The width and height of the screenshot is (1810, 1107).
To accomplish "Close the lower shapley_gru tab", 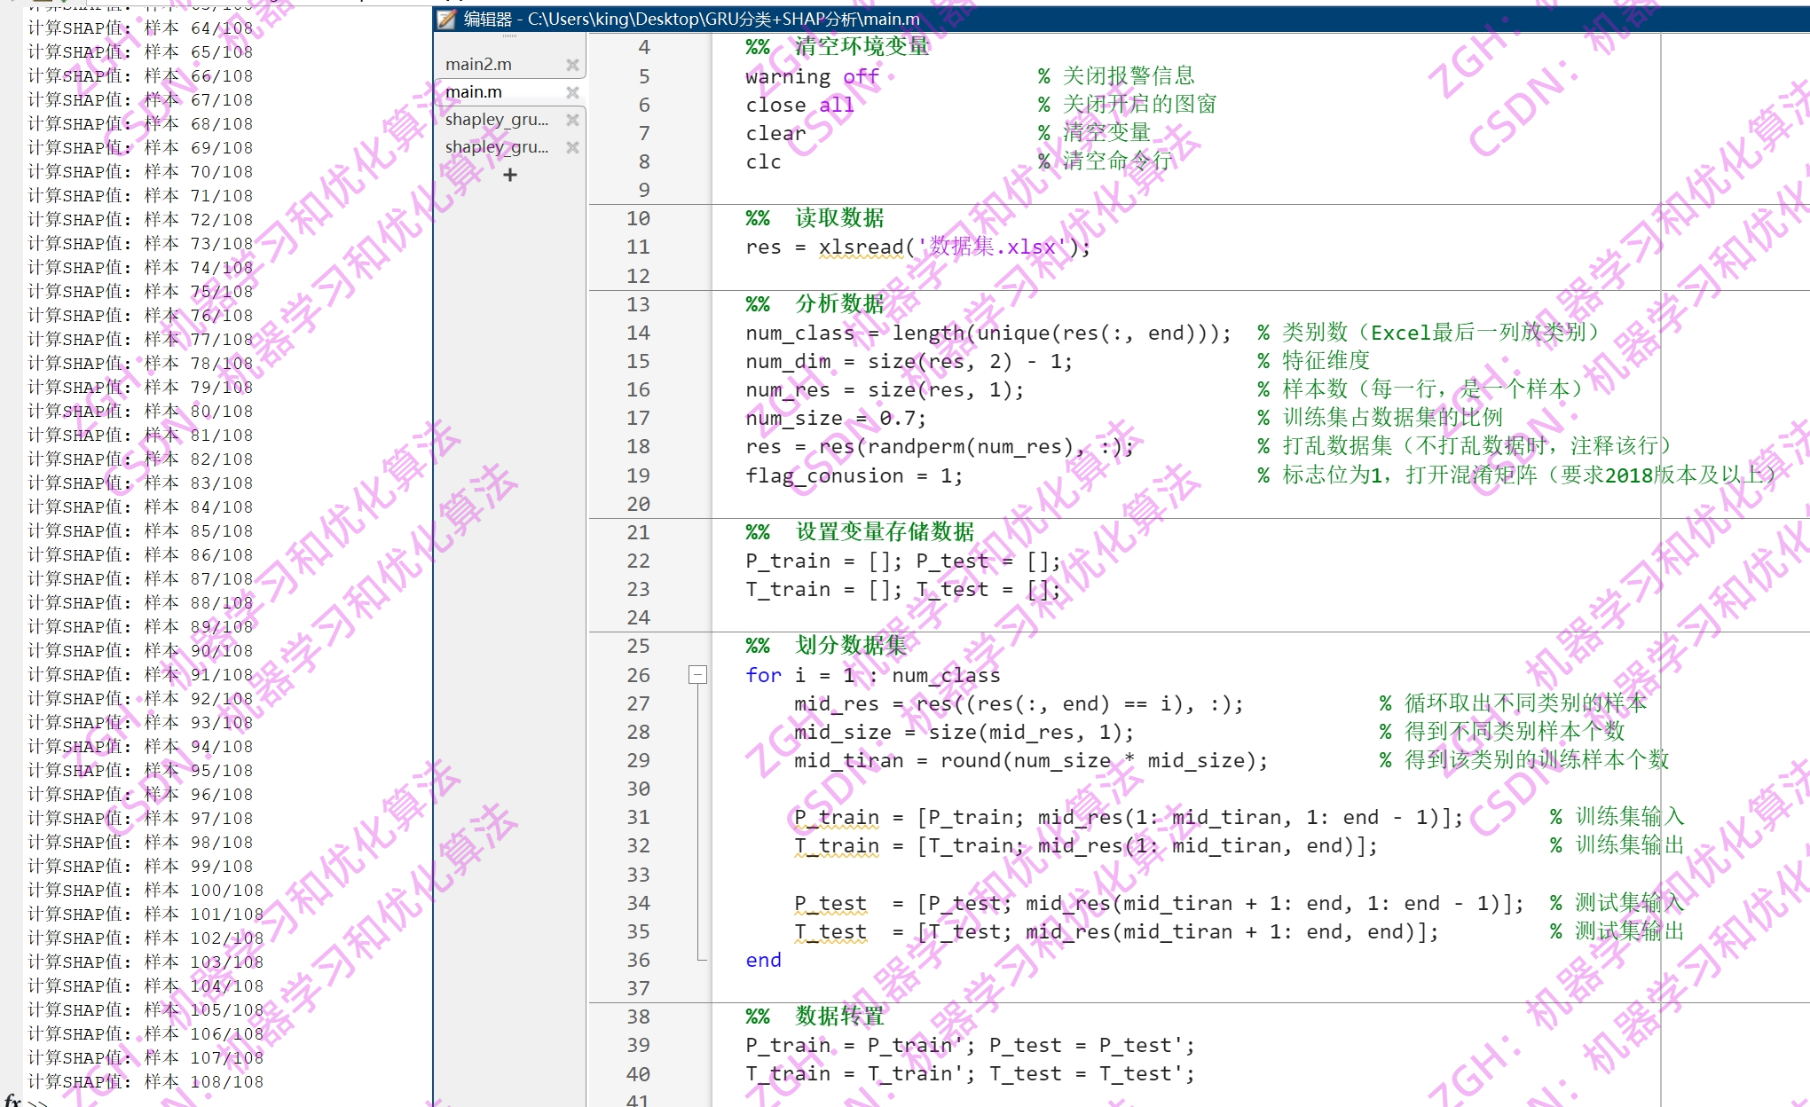I will tap(572, 147).
